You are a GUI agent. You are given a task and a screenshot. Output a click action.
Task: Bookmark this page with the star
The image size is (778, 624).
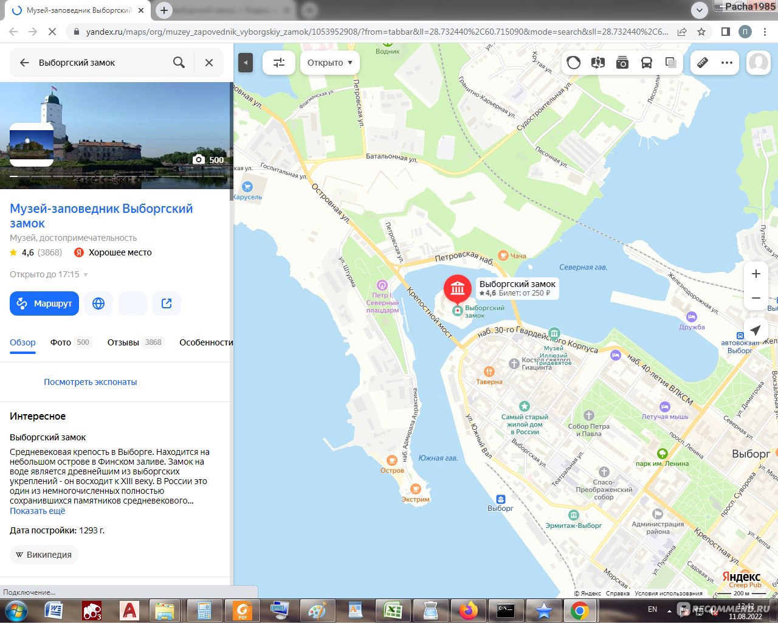click(x=701, y=32)
